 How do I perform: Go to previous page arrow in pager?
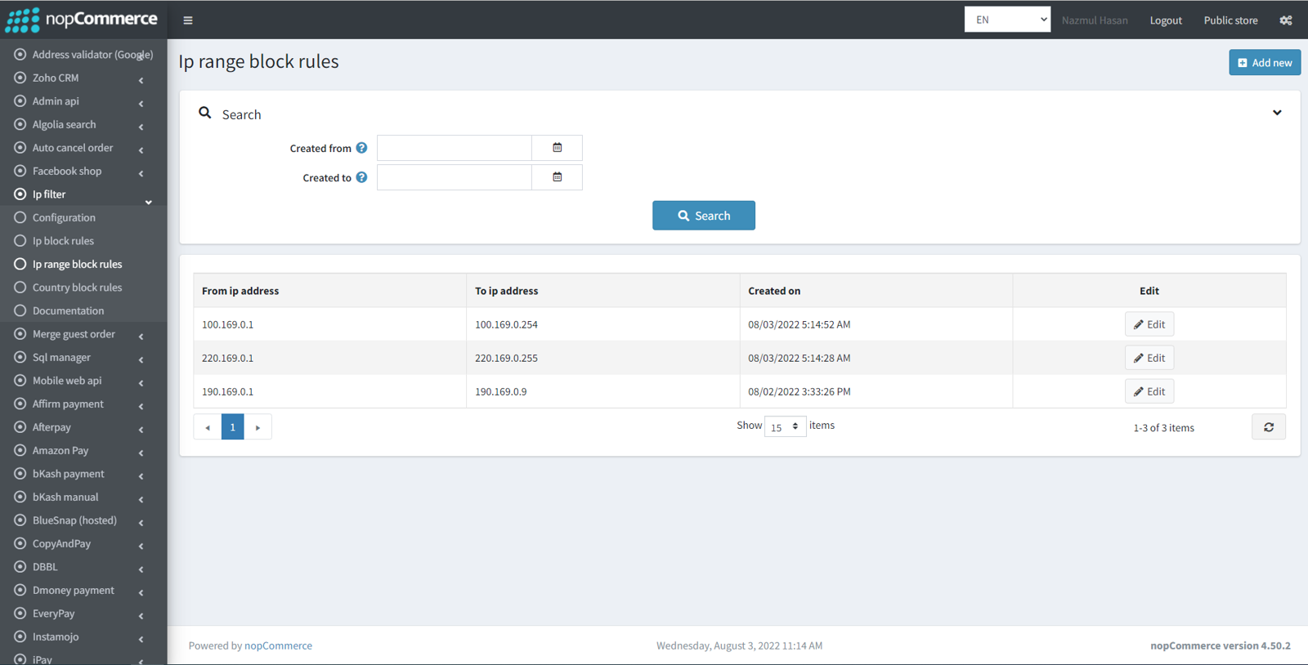coord(208,427)
